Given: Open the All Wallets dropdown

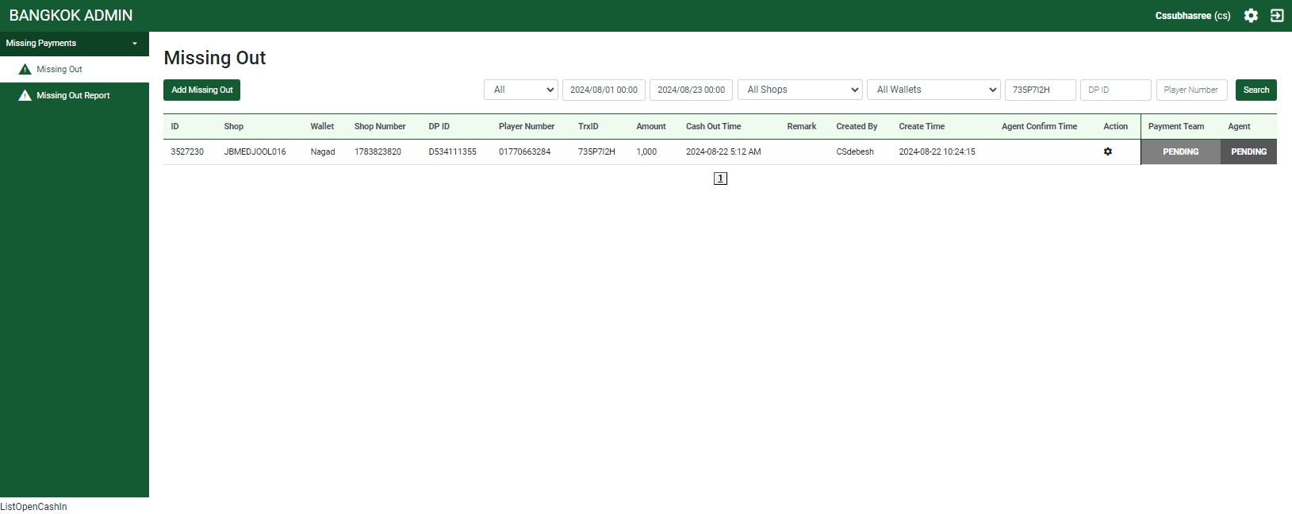Looking at the screenshot, I should 934,90.
